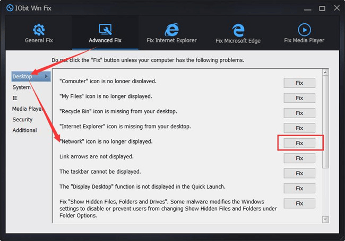Image resolution: width=345 pixels, height=241 pixels.
Task: Fix link arrows not displayed
Action: click(299, 158)
